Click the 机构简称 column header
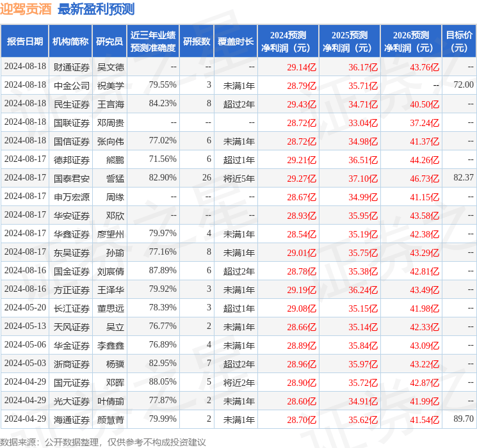 point(70,42)
